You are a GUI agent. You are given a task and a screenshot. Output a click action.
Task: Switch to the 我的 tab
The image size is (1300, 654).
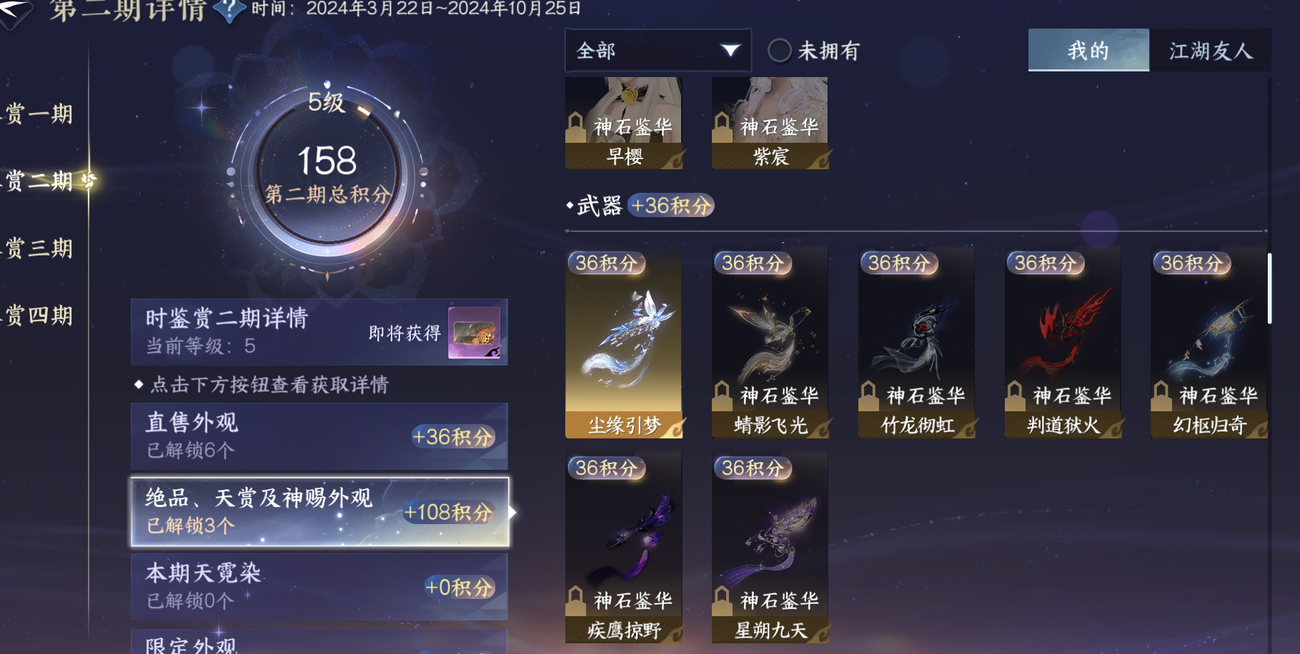pos(1088,50)
